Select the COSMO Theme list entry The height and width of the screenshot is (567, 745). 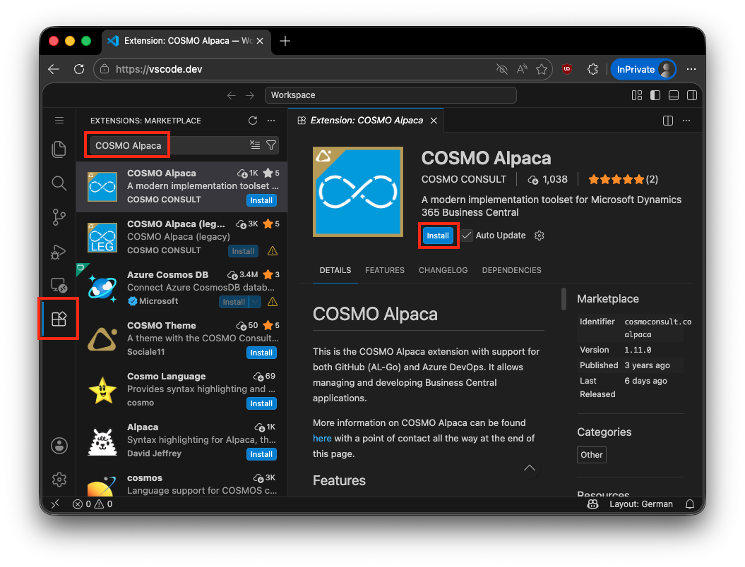coord(182,339)
